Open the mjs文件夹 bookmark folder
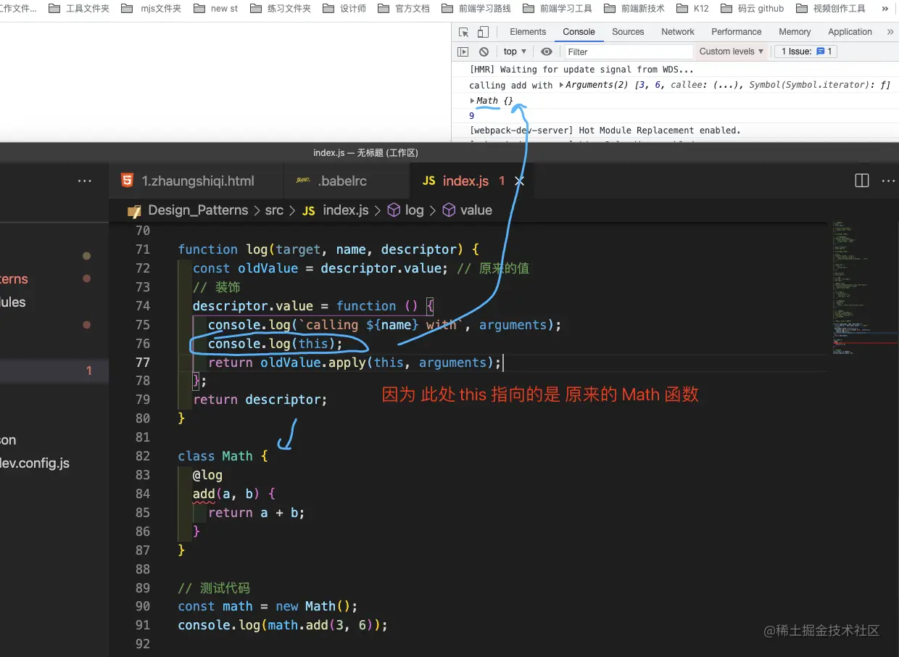 [152, 9]
